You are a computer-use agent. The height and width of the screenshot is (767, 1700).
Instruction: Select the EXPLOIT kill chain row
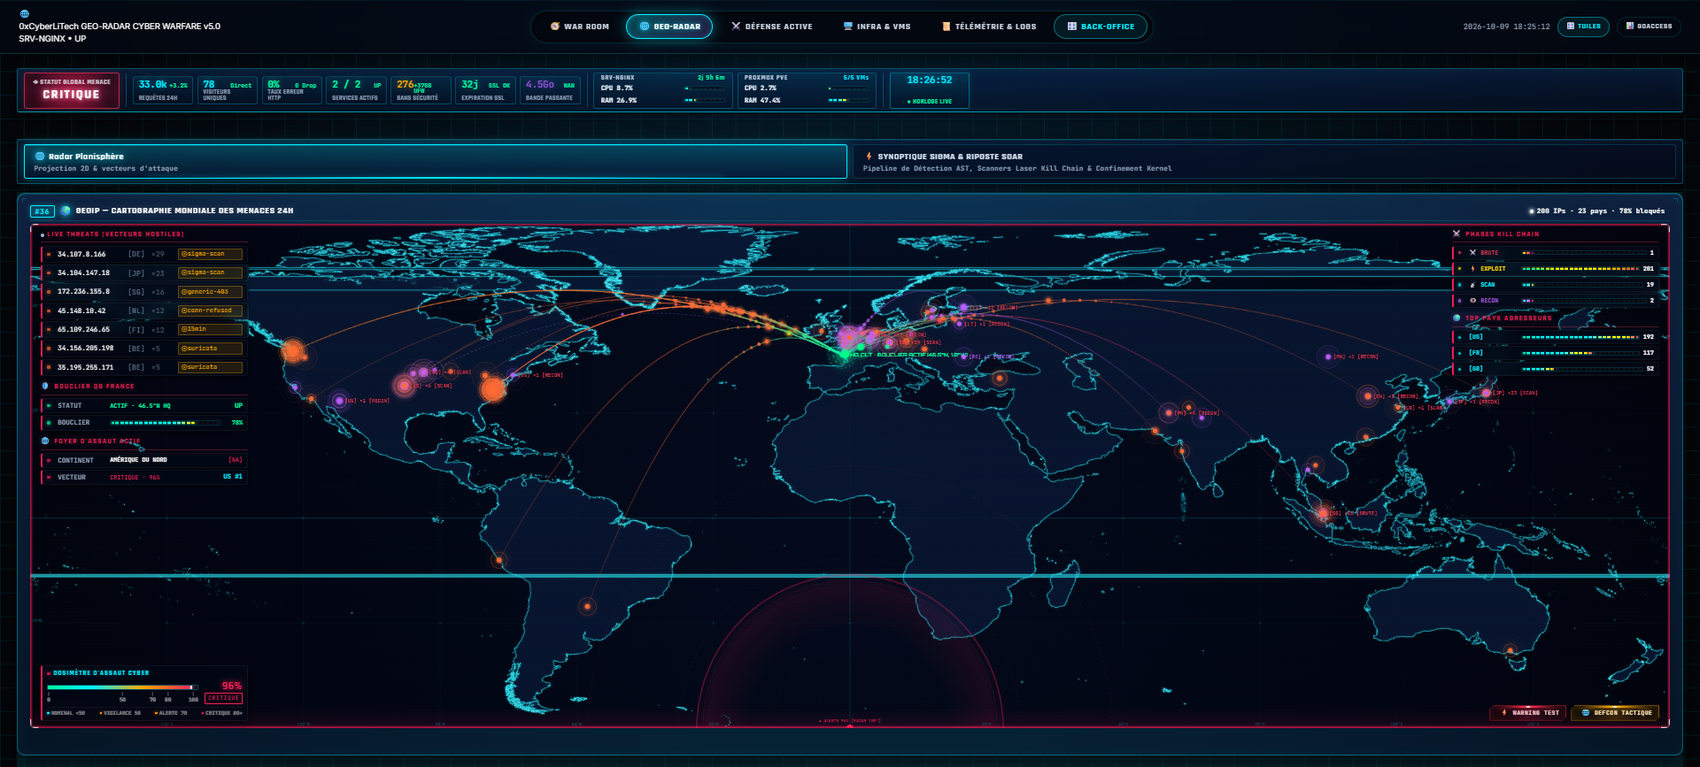pyautogui.click(x=1556, y=269)
